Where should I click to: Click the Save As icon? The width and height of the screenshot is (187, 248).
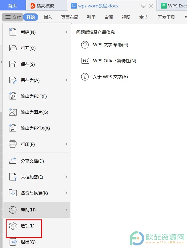coord(13,80)
